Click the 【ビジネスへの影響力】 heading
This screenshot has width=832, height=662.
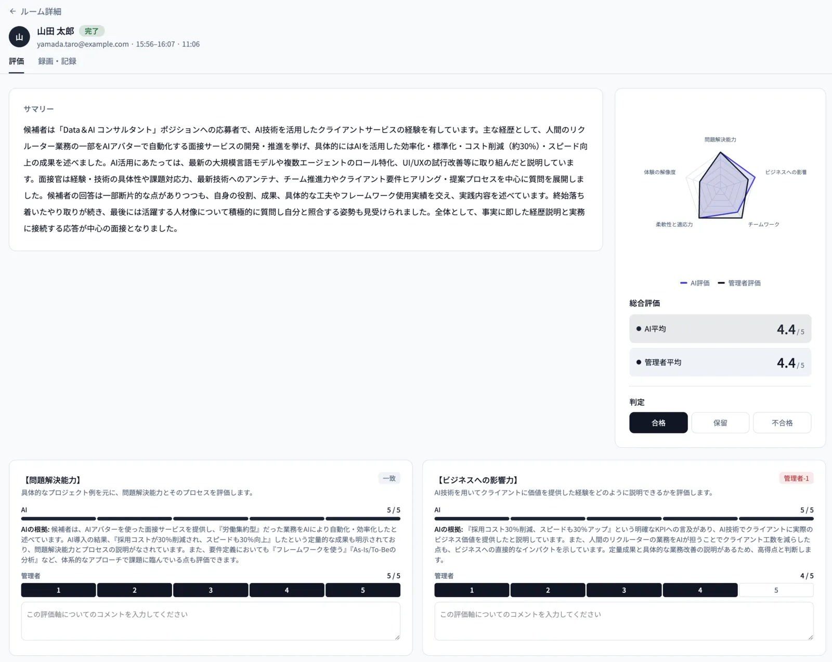pyautogui.click(x=477, y=480)
